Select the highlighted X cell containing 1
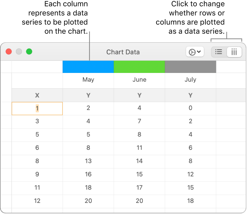The height and width of the screenshot is (214, 247). click(37, 108)
